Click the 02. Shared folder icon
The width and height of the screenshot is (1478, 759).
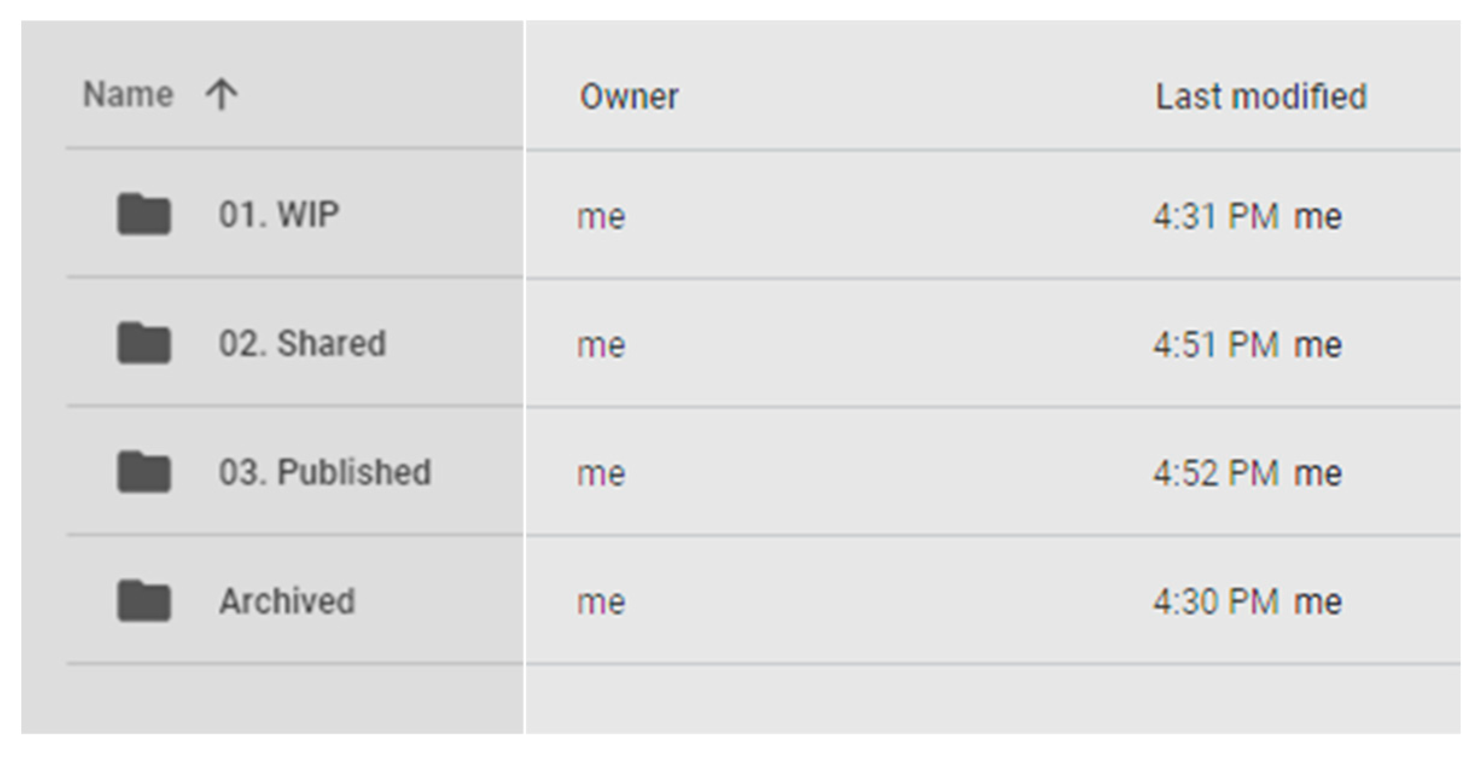pos(144,343)
